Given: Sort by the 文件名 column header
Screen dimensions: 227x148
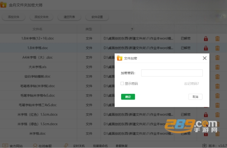Looking at the screenshot, I should pos(37,29).
